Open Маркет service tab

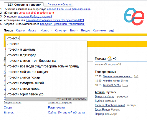point(32,31)
